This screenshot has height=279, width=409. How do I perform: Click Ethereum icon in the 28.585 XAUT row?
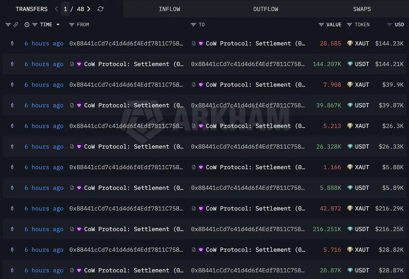pyautogui.click(x=12, y=43)
